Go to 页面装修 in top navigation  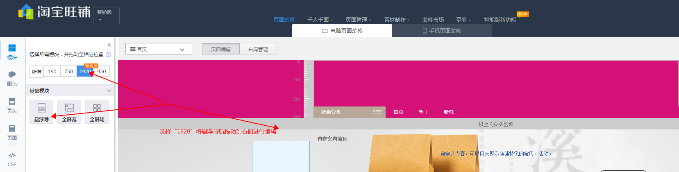pos(284,20)
